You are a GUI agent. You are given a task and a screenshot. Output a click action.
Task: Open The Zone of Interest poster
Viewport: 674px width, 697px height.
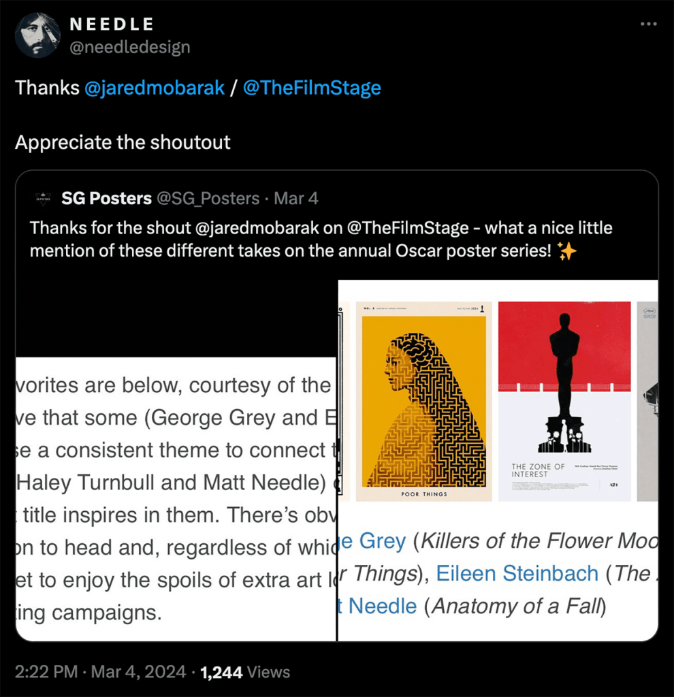pos(564,401)
